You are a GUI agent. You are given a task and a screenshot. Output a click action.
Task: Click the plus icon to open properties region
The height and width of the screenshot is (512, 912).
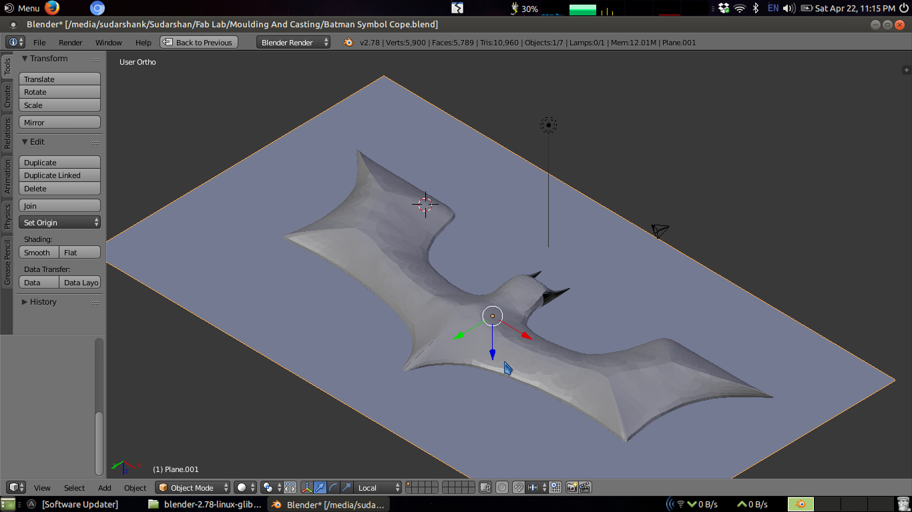pos(906,69)
